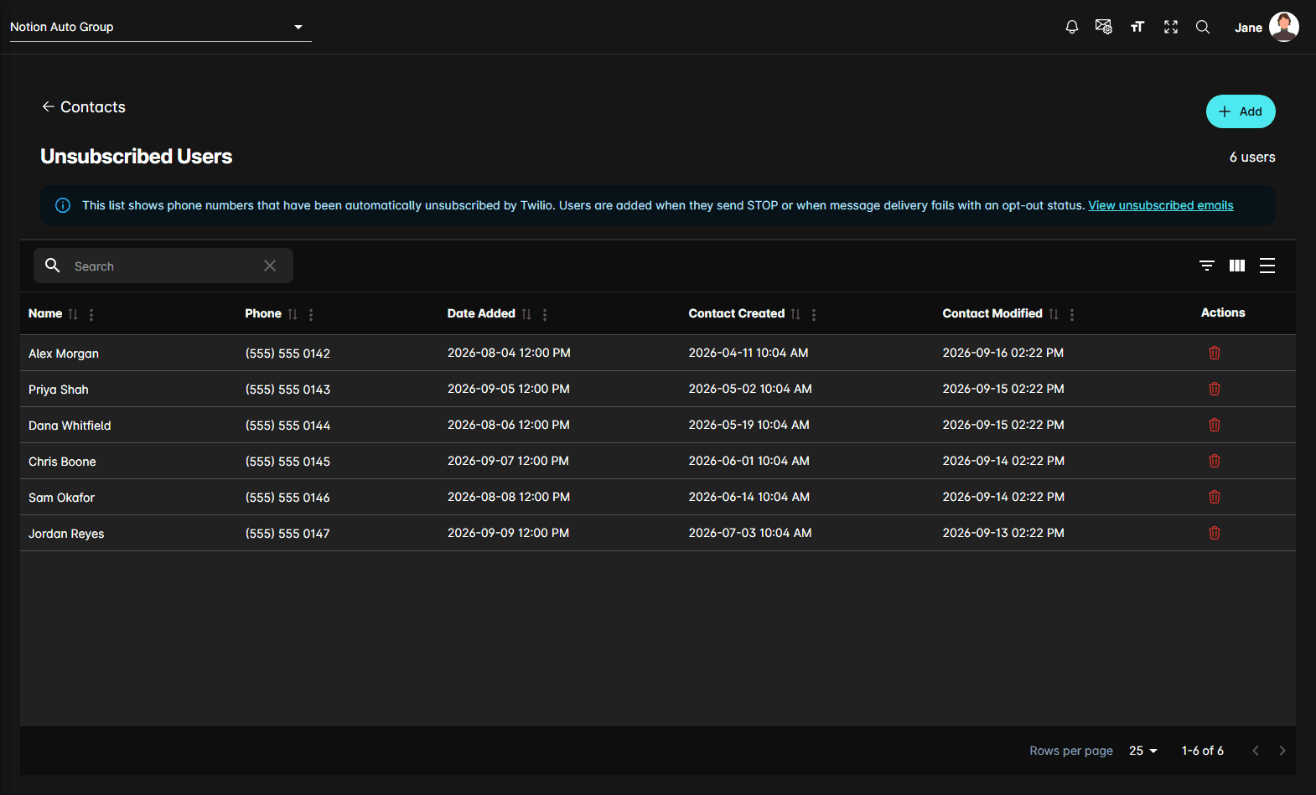Delete the Dana Whitfield row
The height and width of the screenshot is (795, 1316).
1215,425
